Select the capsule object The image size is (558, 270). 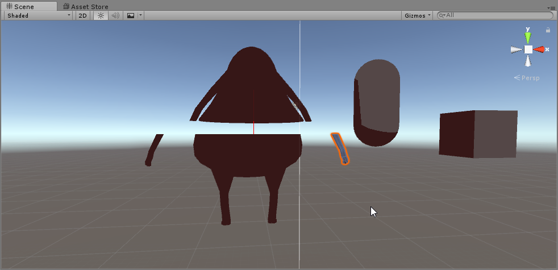click(x=377, y=103)
